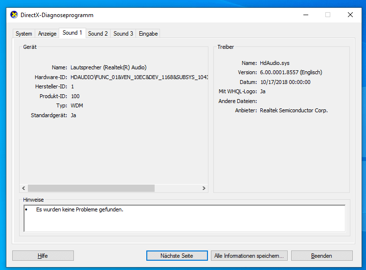
Task: Click the Nächste Seite button
Action: tap(177, 255)
